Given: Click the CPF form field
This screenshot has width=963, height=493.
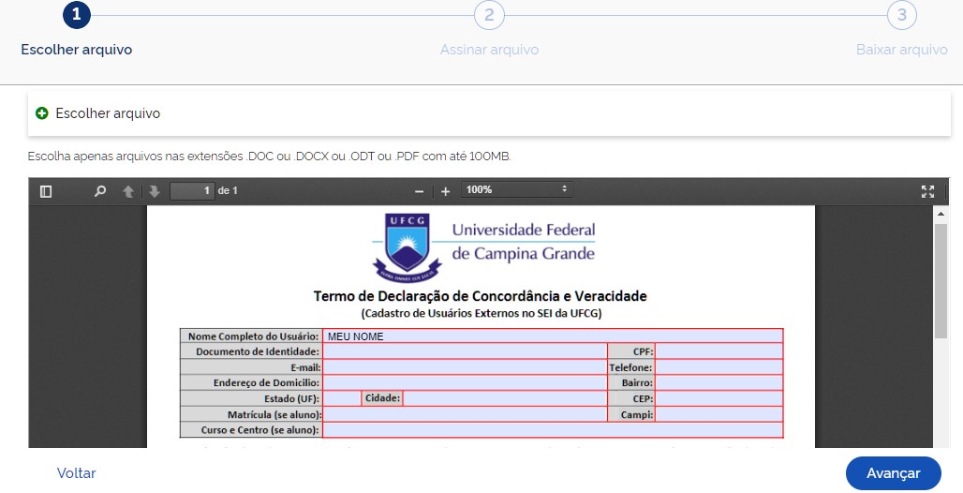Looking at the screenshot, I should click(719, 351).
